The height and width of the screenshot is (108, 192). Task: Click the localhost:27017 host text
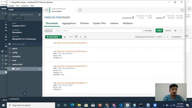click(x=19, y=26)
